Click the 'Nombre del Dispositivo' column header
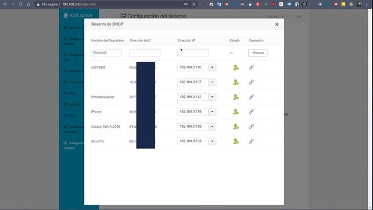The height and width of the screenshot is (210, 373). tap(107, 40)
